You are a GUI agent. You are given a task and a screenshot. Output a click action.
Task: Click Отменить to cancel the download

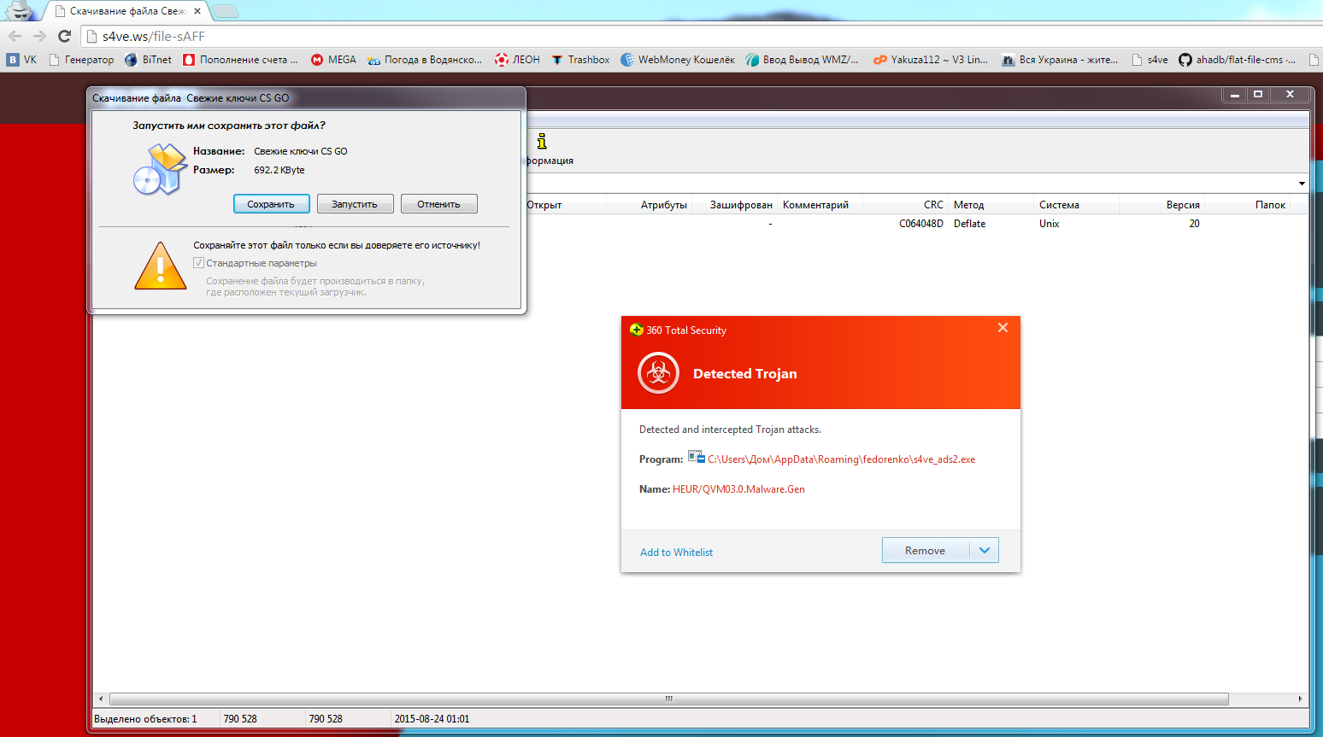(438, 204)
